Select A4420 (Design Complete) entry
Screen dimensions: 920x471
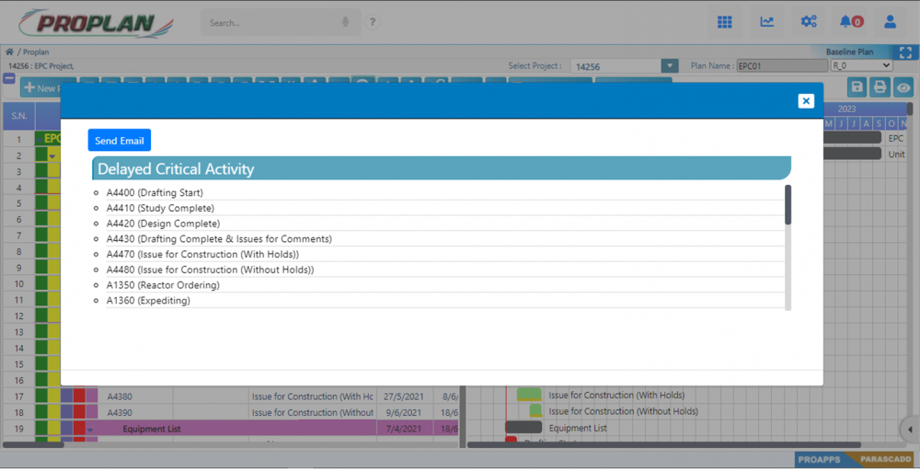163,224
